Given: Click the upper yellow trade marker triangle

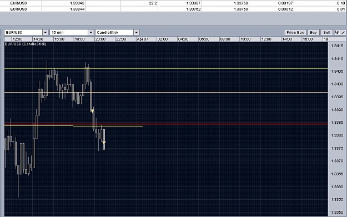Looking at the screenshot, I should point(93,111).
